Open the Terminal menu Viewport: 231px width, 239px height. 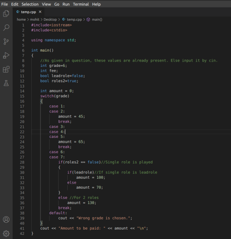click(x=81, y=4)
